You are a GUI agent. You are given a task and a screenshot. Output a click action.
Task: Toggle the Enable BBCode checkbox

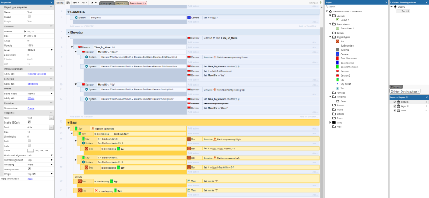[29, 122]
